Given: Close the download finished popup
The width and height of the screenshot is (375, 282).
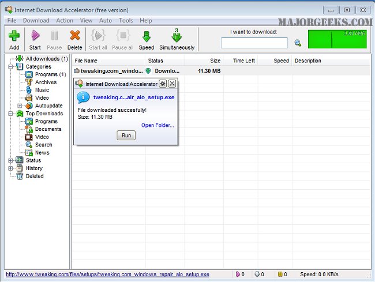Looking at the screenshot, I should point(172,84).
